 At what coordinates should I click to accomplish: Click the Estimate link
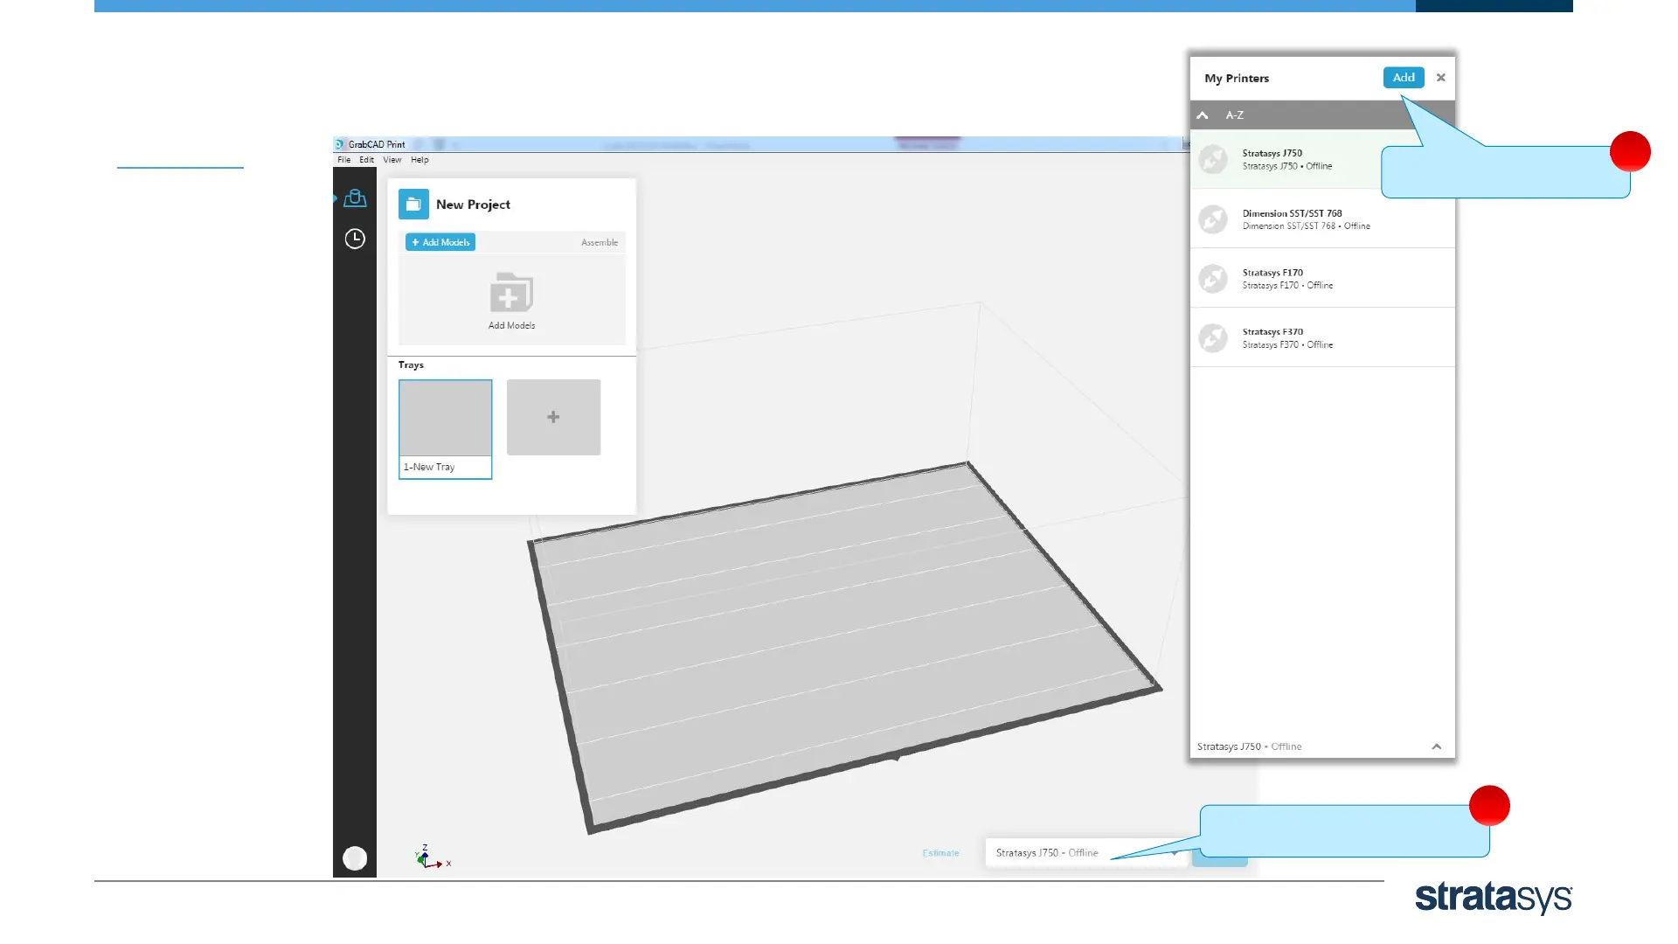(940, 853)
